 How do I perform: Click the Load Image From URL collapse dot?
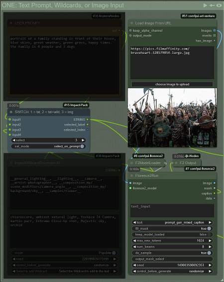pyautogui.click(x=131, y=23)
